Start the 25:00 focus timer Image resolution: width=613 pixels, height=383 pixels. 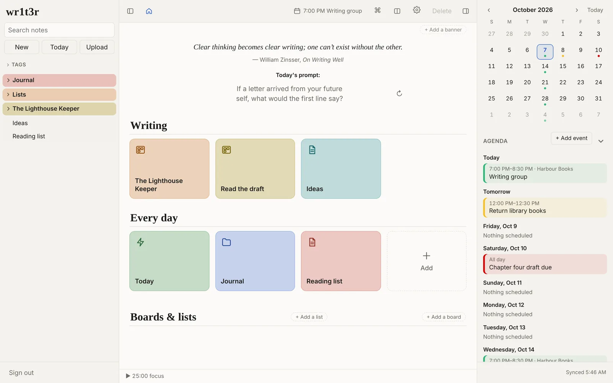(x=145, y=376)
